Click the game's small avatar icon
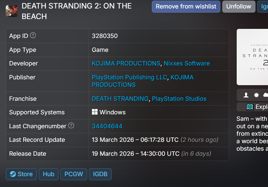Screen dimensions: 268x187 click(x=12, y=11)
